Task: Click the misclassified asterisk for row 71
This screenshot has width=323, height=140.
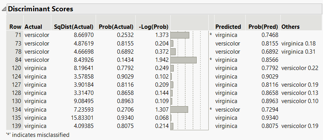Action: 211,35
